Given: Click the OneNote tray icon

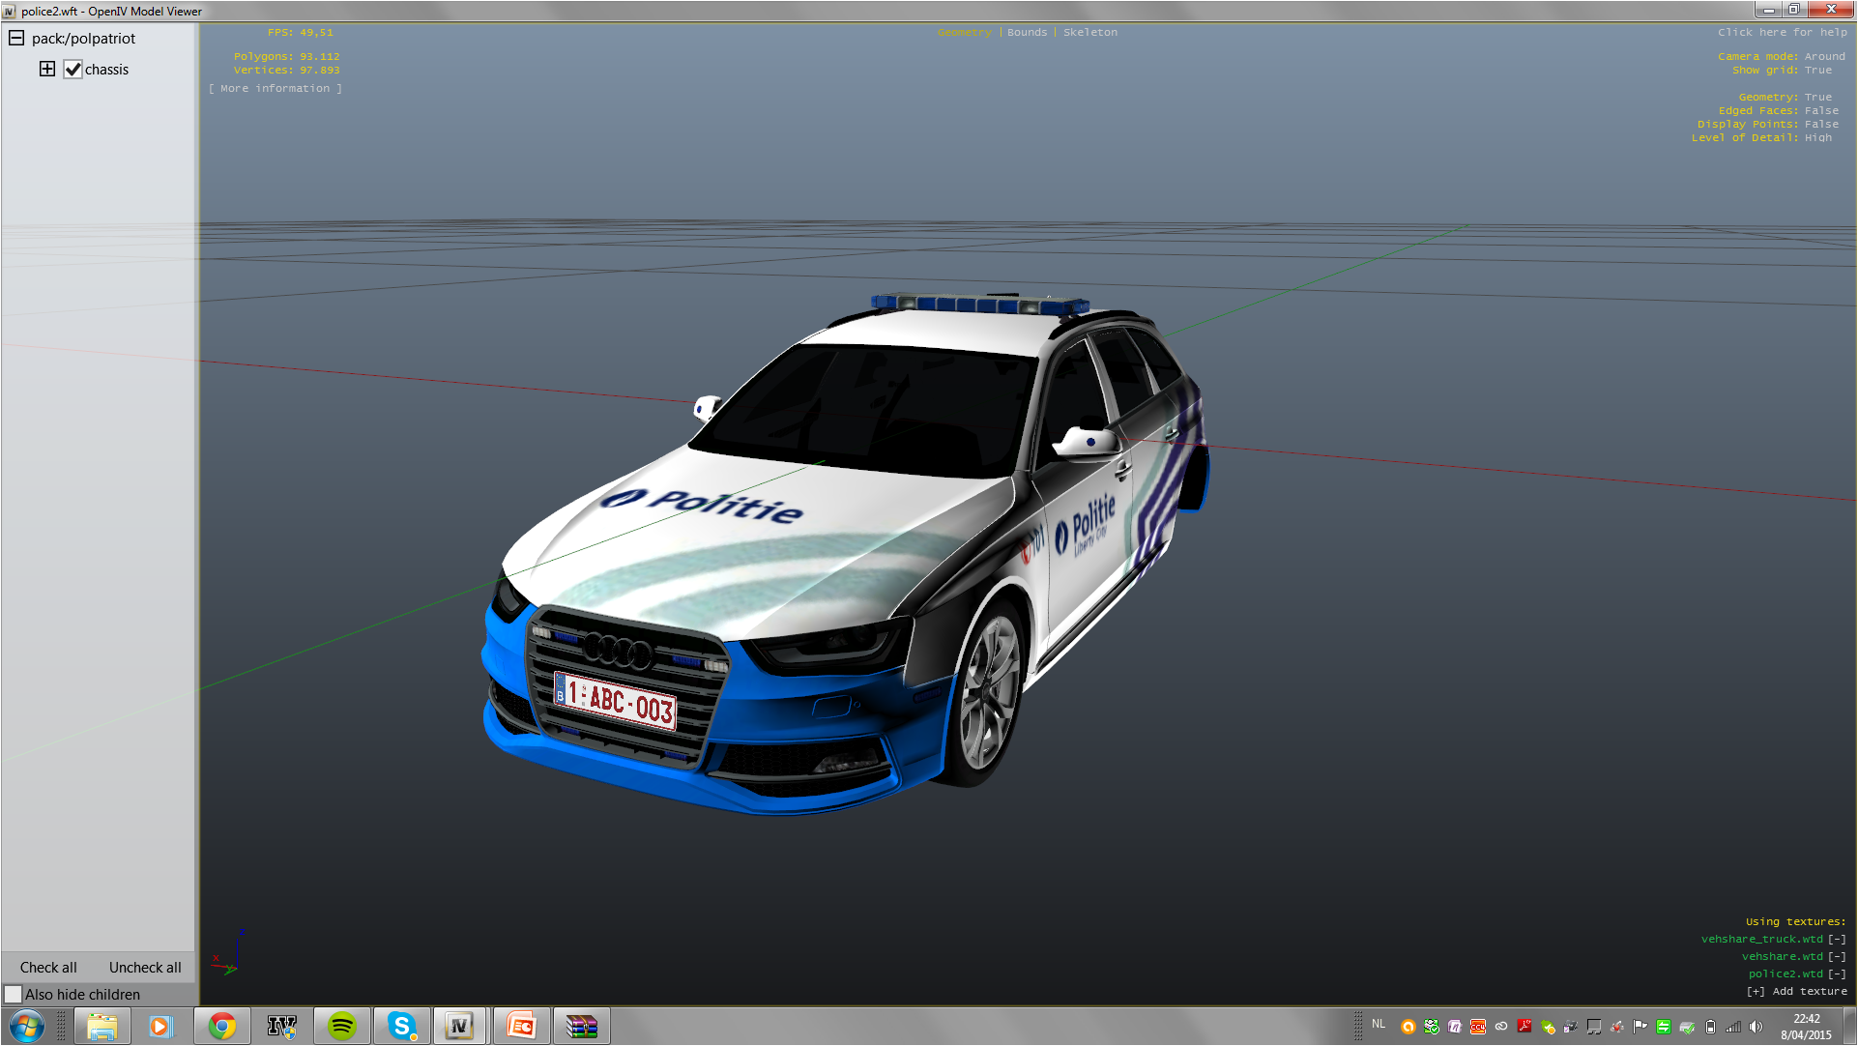Looking at the screenshot, I should (1455, 1027).
